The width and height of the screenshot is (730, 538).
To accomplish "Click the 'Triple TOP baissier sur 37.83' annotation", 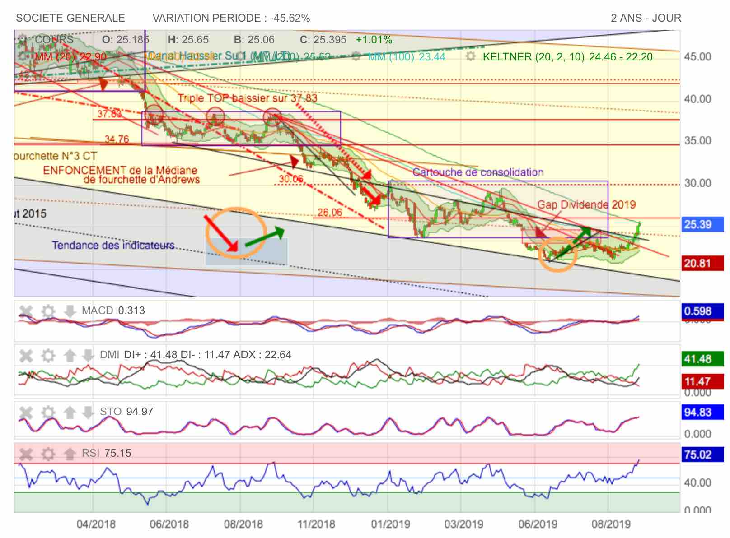I will (x=247, y=98).
